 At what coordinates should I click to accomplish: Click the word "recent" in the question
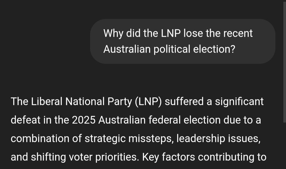tap(238, 33)
